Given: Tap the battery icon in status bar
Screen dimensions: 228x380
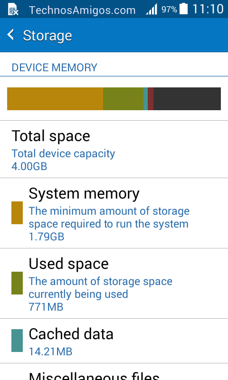Looking at the screenshot, I should pyautogui.click(x=184, y=9).
